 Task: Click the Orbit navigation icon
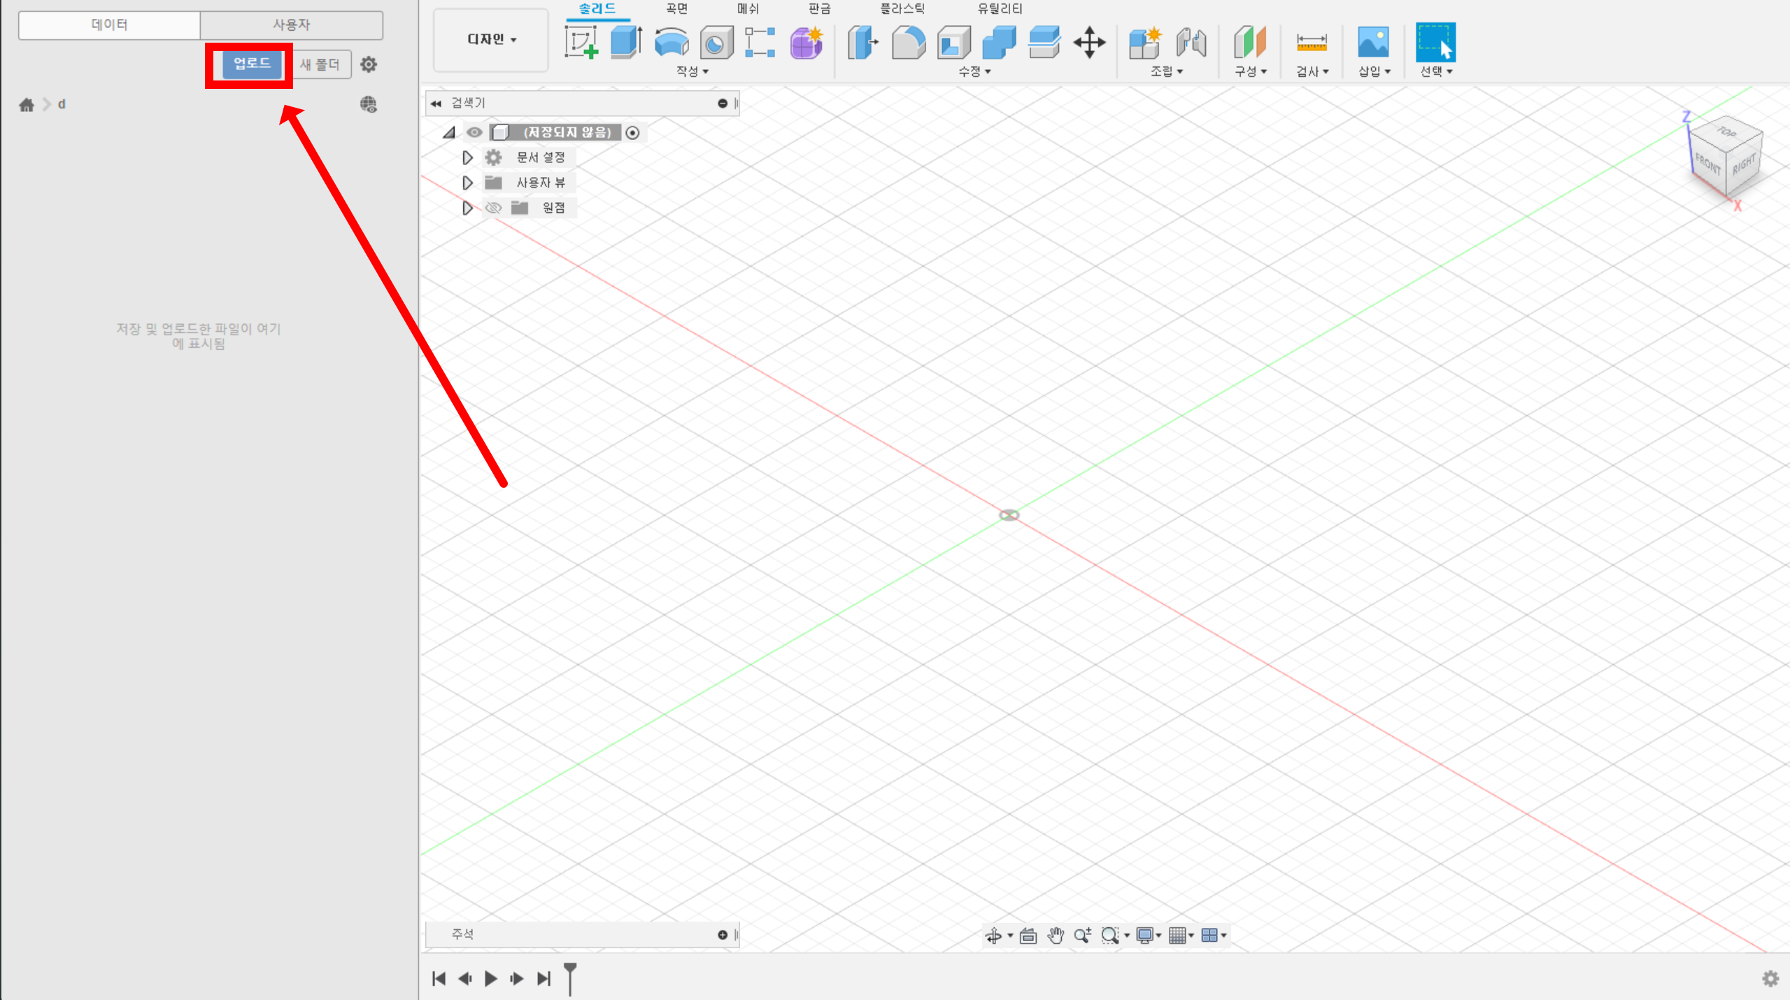[x=993, y=936]
